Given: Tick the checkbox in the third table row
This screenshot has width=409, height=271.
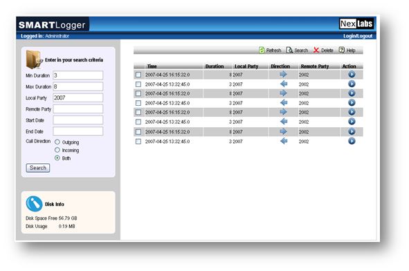Looking at the screenshot, I should point(138,93).
